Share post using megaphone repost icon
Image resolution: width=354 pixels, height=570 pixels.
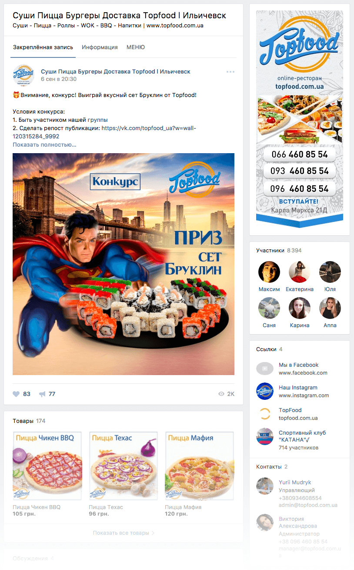(x=42, y=394)
